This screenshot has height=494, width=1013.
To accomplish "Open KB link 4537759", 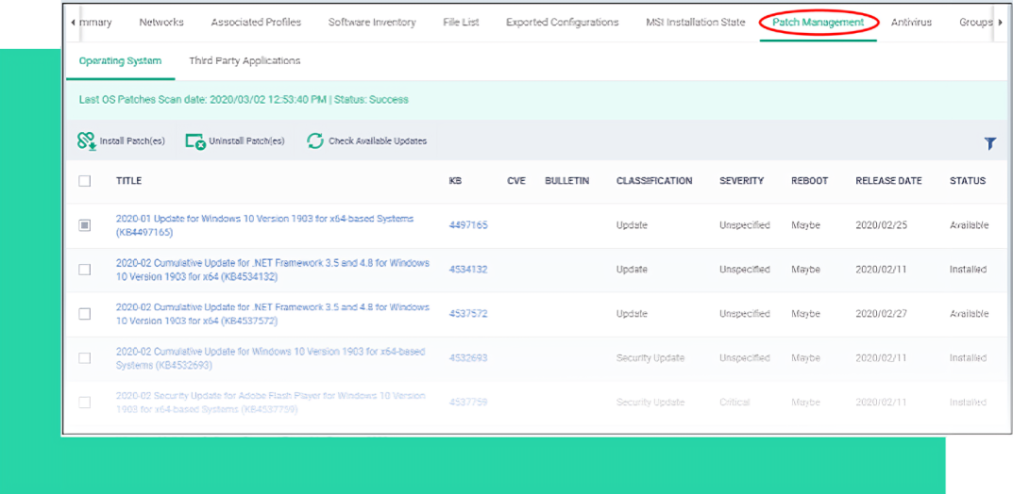I will point(468,403).
